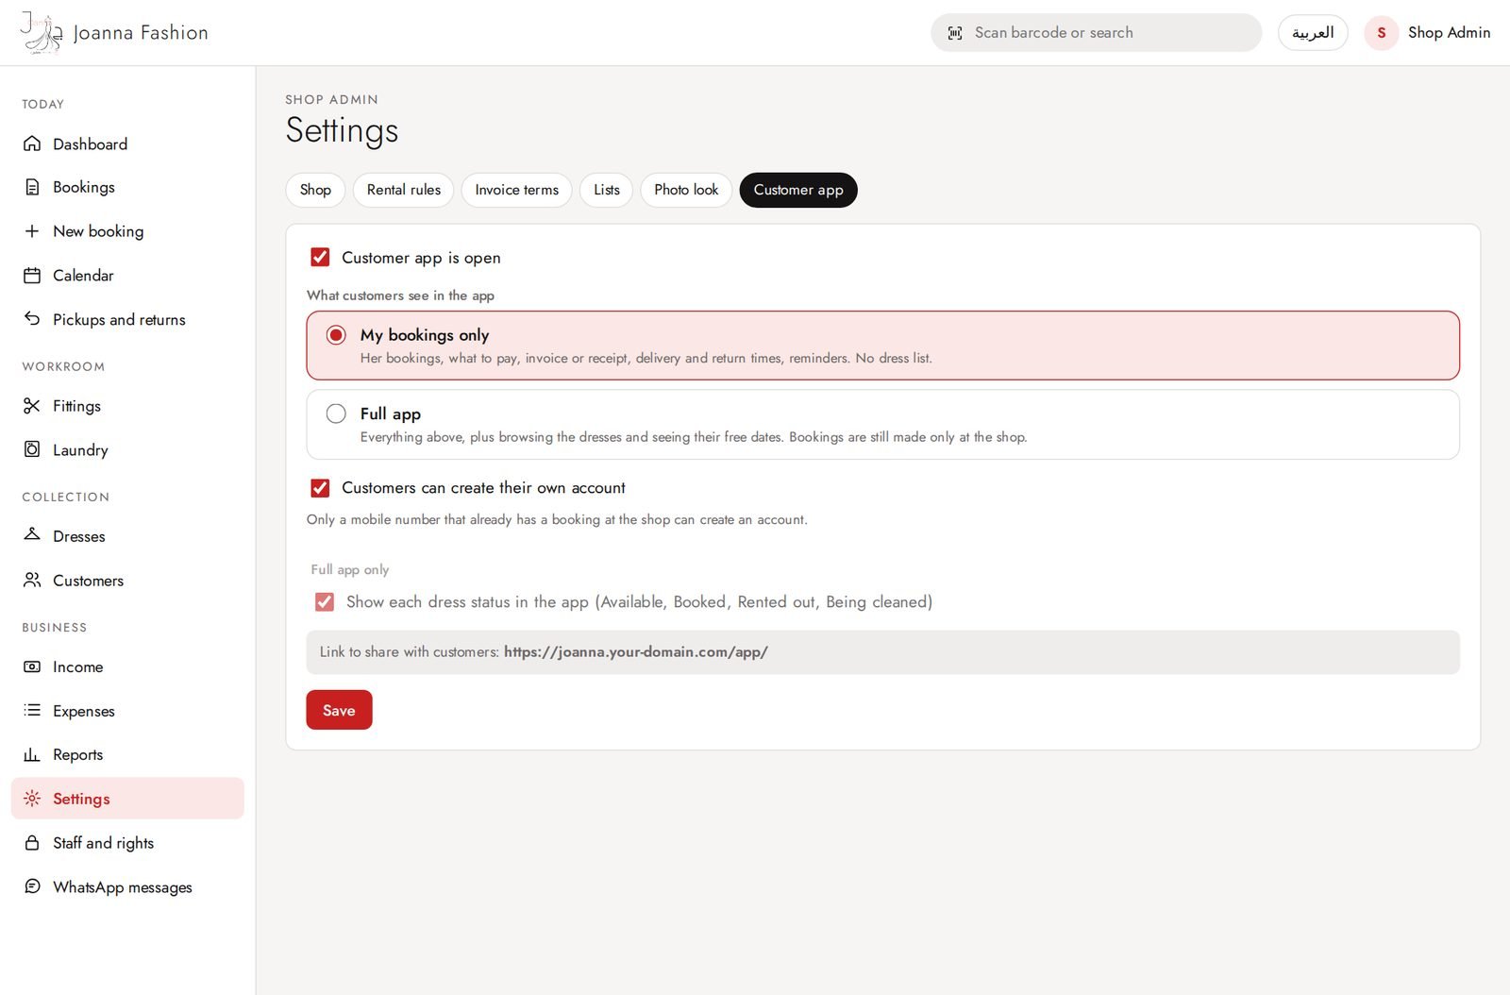
Task: Toggle Customers can create their own account
Action: pyautogui.click(x=320, y=488)
